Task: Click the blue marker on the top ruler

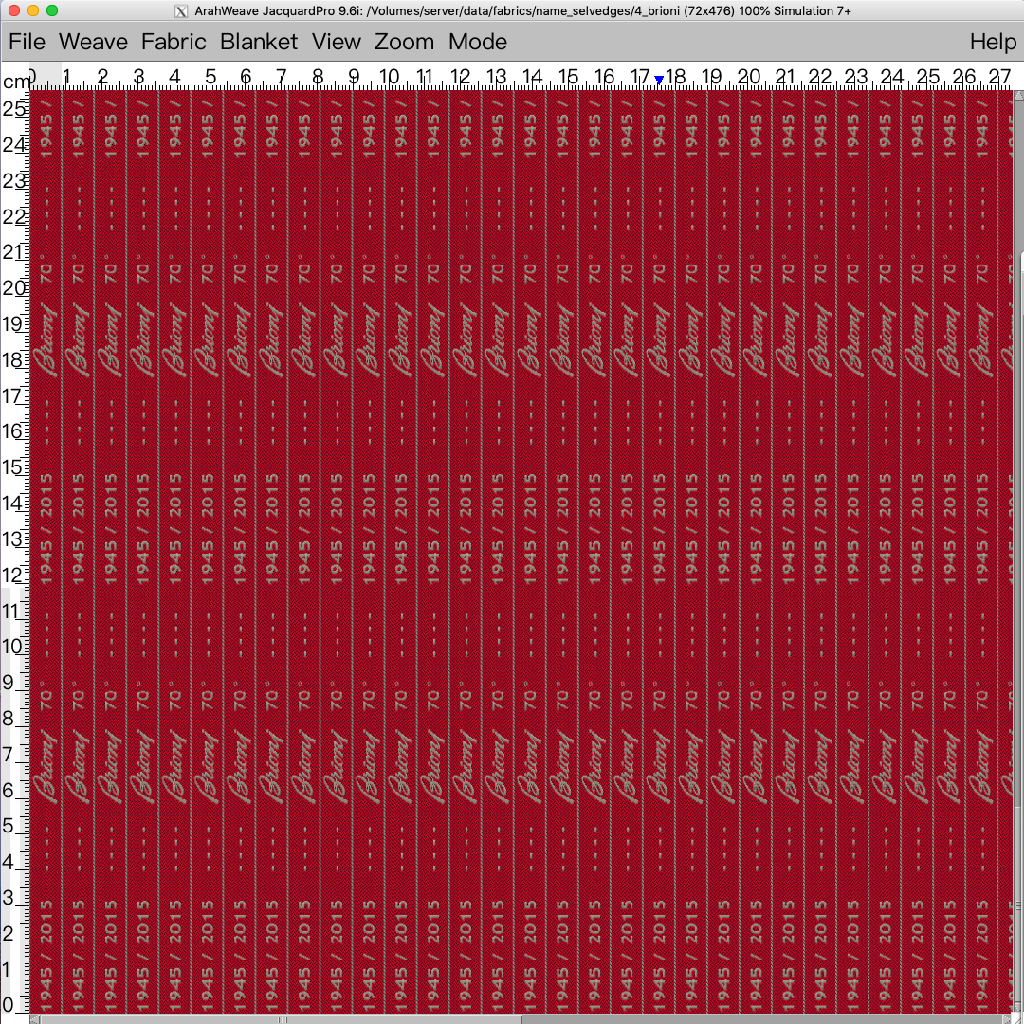Action: (x=659, y=80)
